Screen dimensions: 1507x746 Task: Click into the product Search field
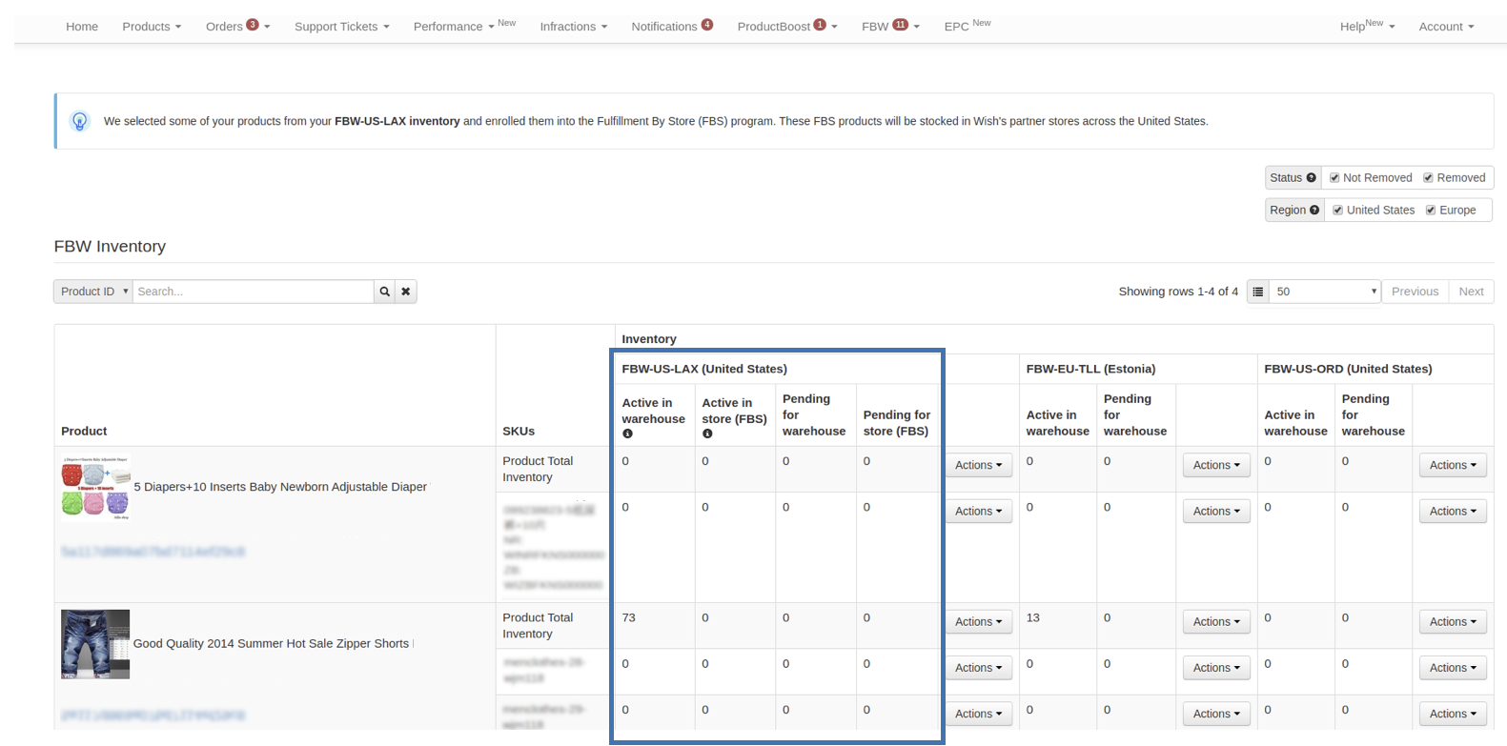click(253, 292)
